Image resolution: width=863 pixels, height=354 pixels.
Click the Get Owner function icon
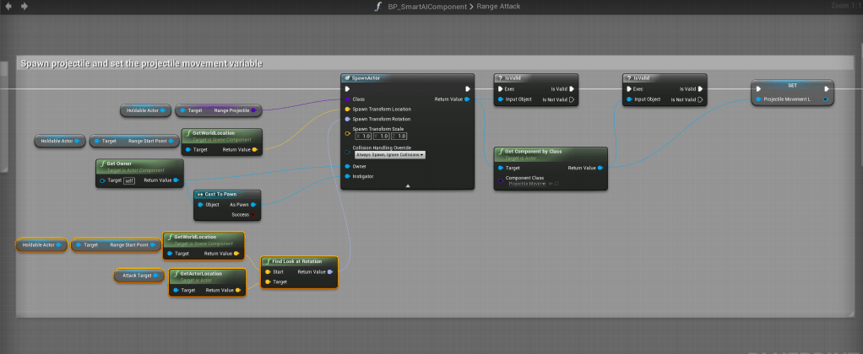[100, 164]
